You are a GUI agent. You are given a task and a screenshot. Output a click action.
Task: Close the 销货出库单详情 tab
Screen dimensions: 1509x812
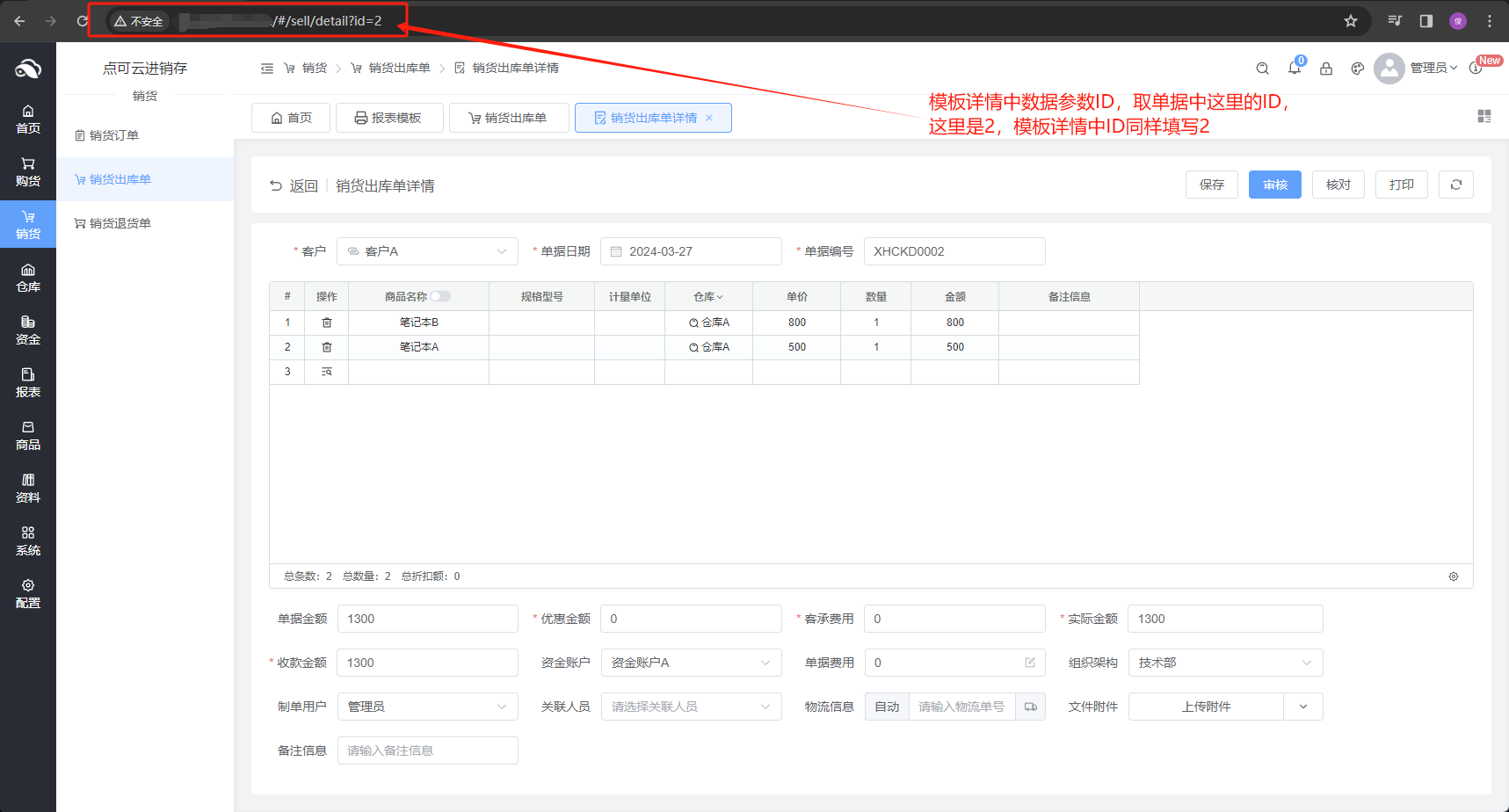coord(709,118)
